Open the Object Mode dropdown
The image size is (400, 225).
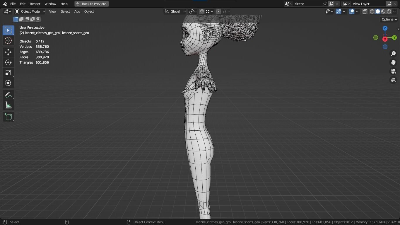pyautogui.click(x=30, y=11)
